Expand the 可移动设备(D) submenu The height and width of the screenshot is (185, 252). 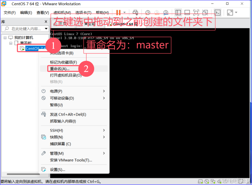coord(74,98)
